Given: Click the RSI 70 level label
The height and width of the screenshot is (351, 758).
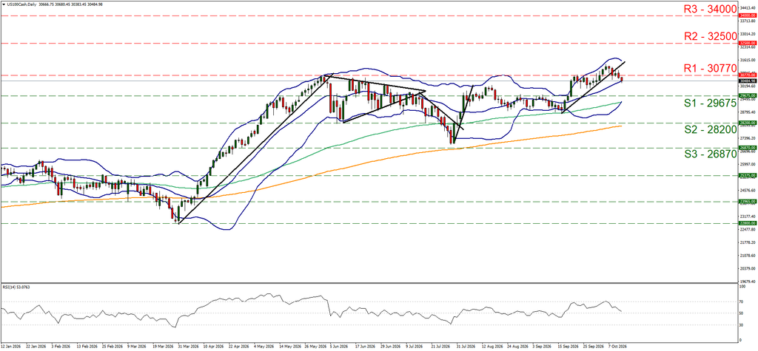Looking at the screenshot, I should pos(742,301).
